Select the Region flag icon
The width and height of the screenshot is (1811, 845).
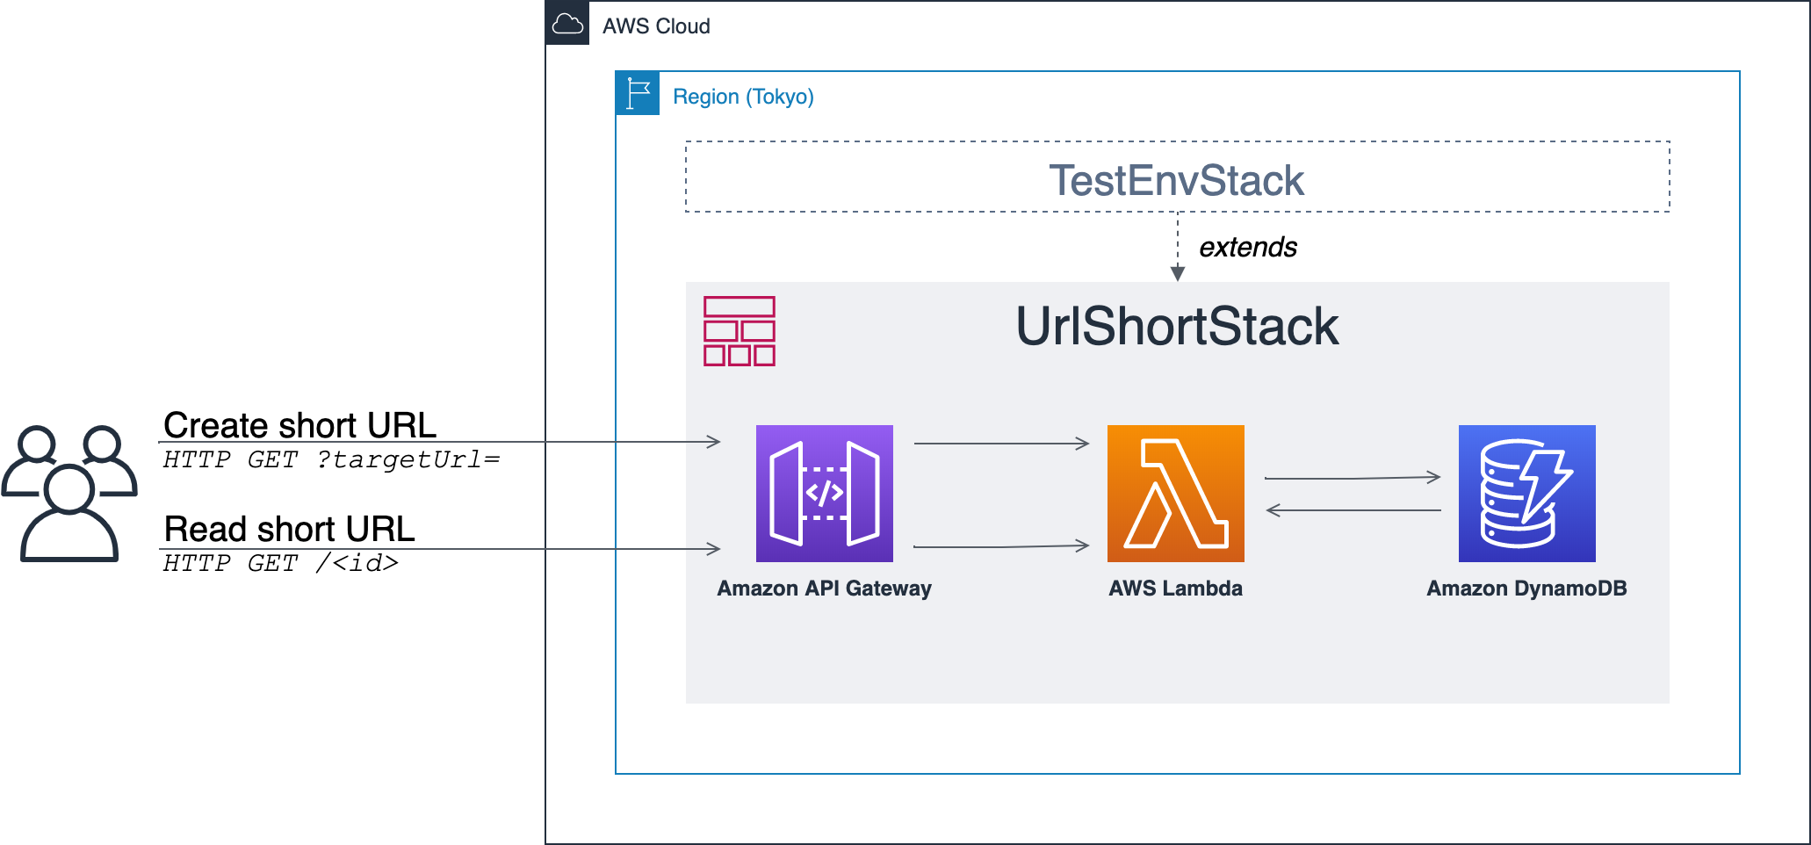638,94
